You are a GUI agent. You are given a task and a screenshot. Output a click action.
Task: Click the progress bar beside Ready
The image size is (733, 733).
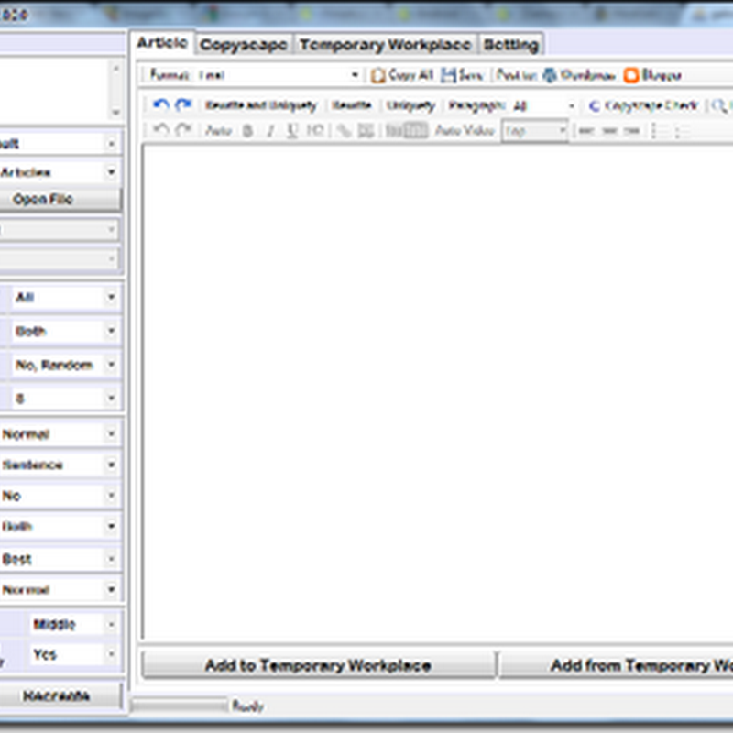[x=180, y=705]
